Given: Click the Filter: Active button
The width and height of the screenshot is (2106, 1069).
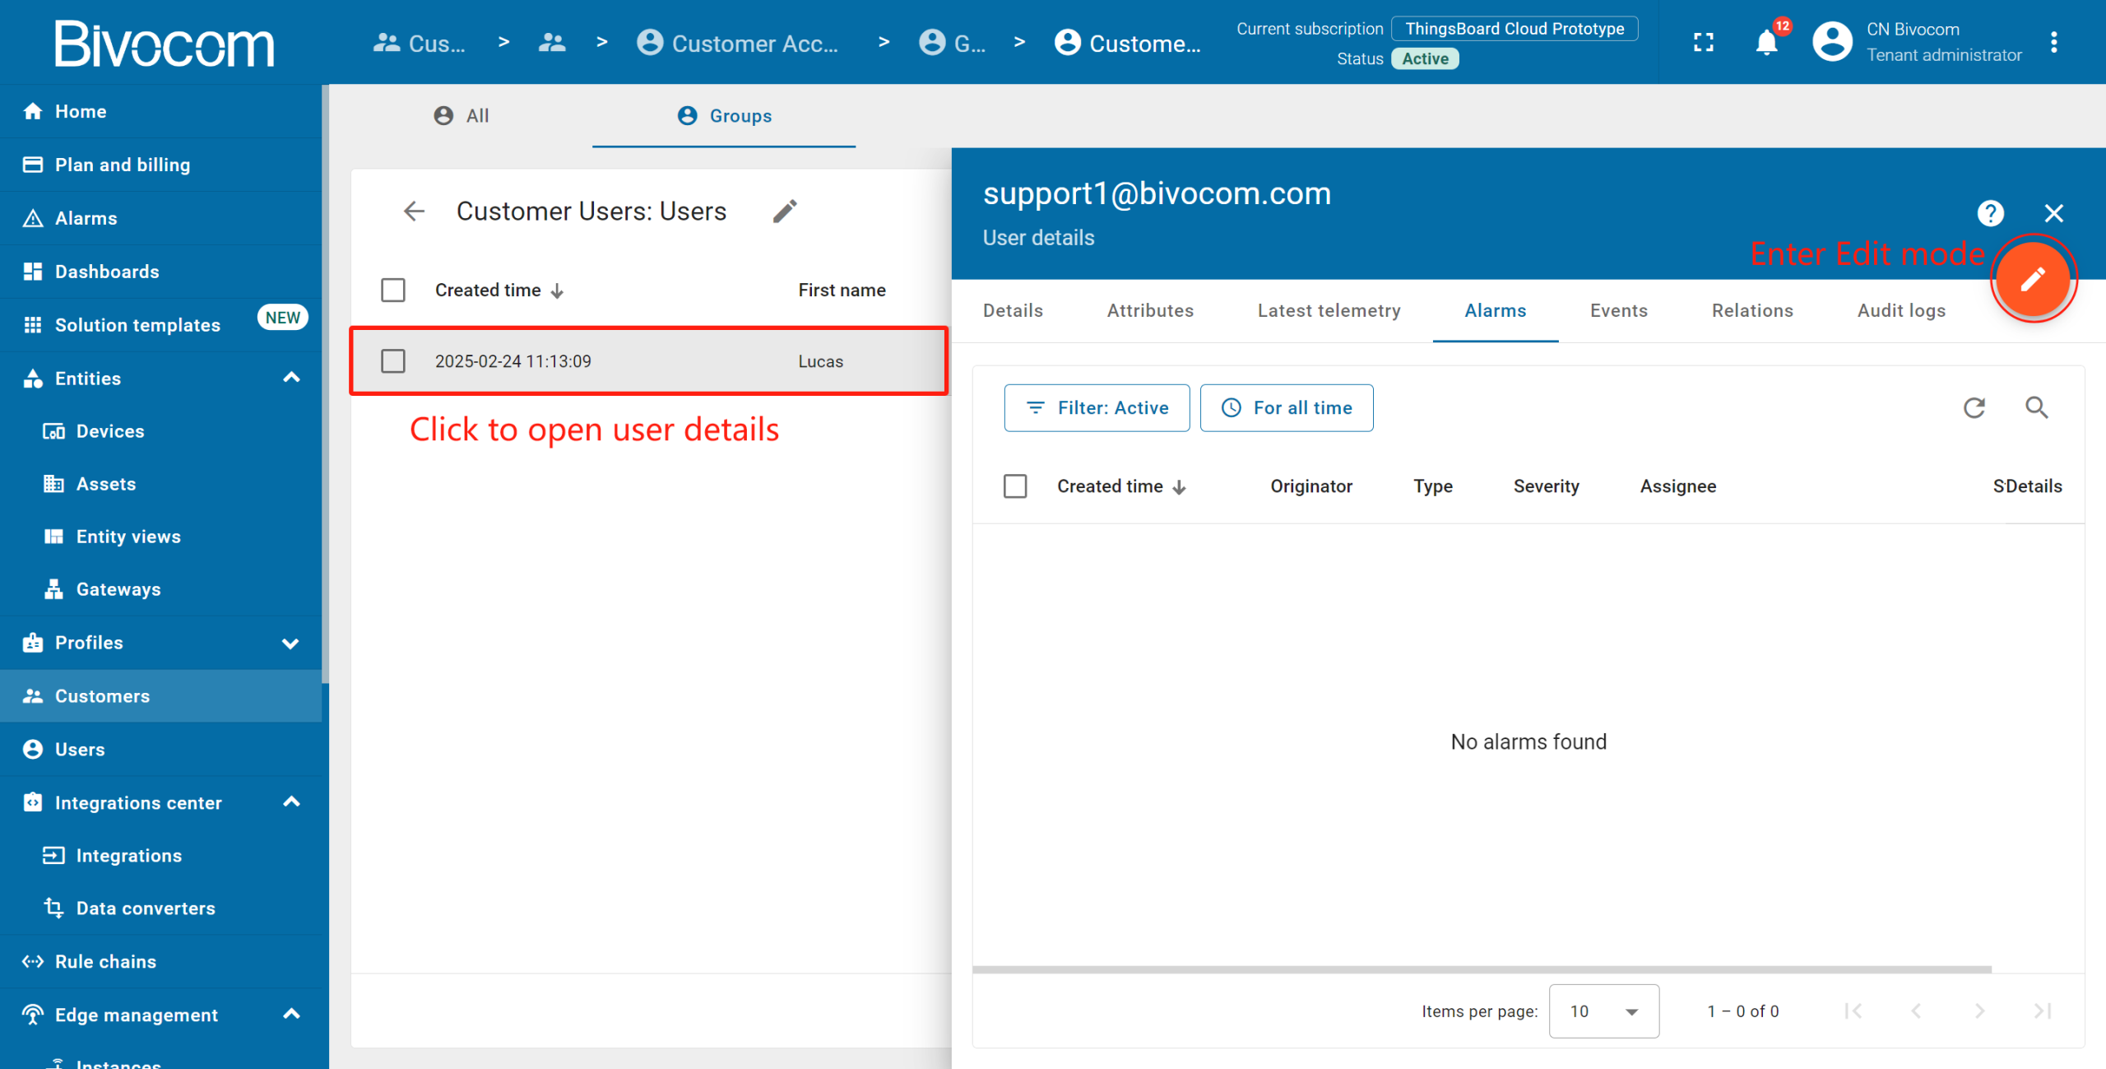Looking at the screenshot, I should pos(1097,408).
